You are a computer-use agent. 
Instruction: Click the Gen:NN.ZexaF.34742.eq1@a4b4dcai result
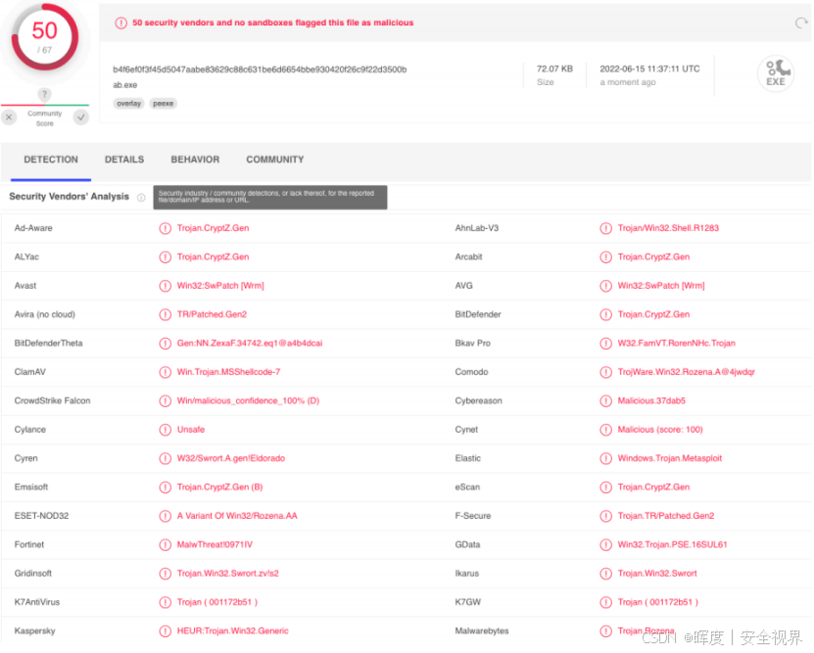coord(250,344)
